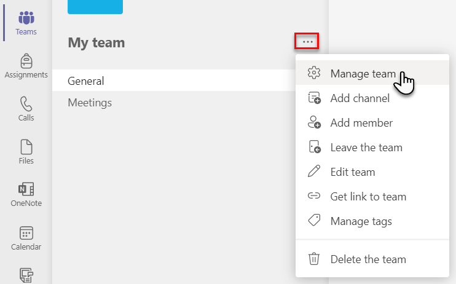Go to Calls in the sidebar
The width and height of the screenshot is (456, 284).
point(26,109)
